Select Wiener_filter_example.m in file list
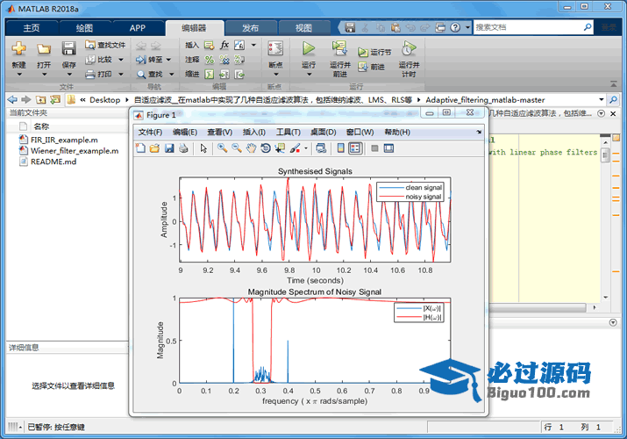This screenshot has width=627, height=439. [x=75, y=151]
